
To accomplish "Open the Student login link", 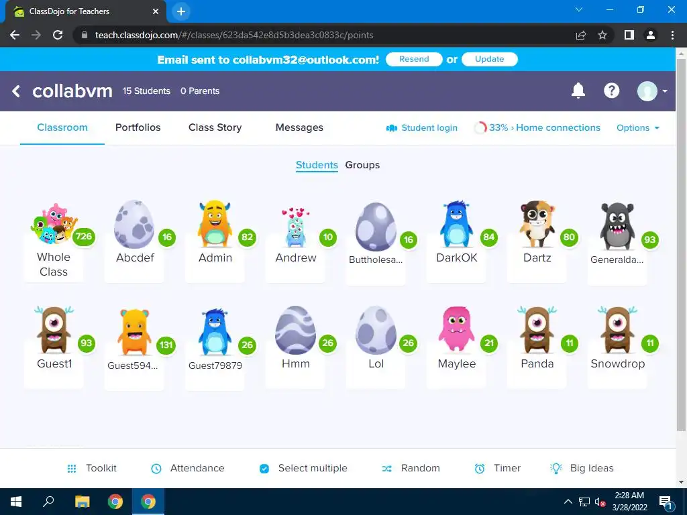I will tap(429, 128).
